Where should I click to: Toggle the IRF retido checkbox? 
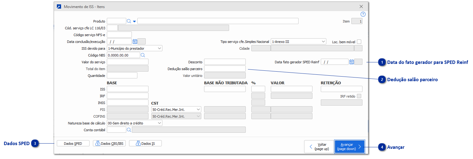tap(359, 96)
